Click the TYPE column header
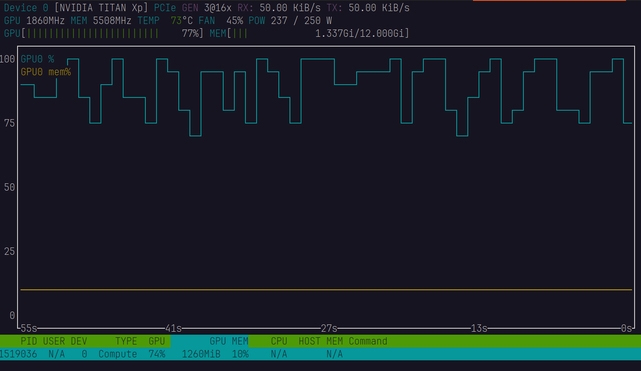This screenshot has height=371, width=641. tap(126, 341)
